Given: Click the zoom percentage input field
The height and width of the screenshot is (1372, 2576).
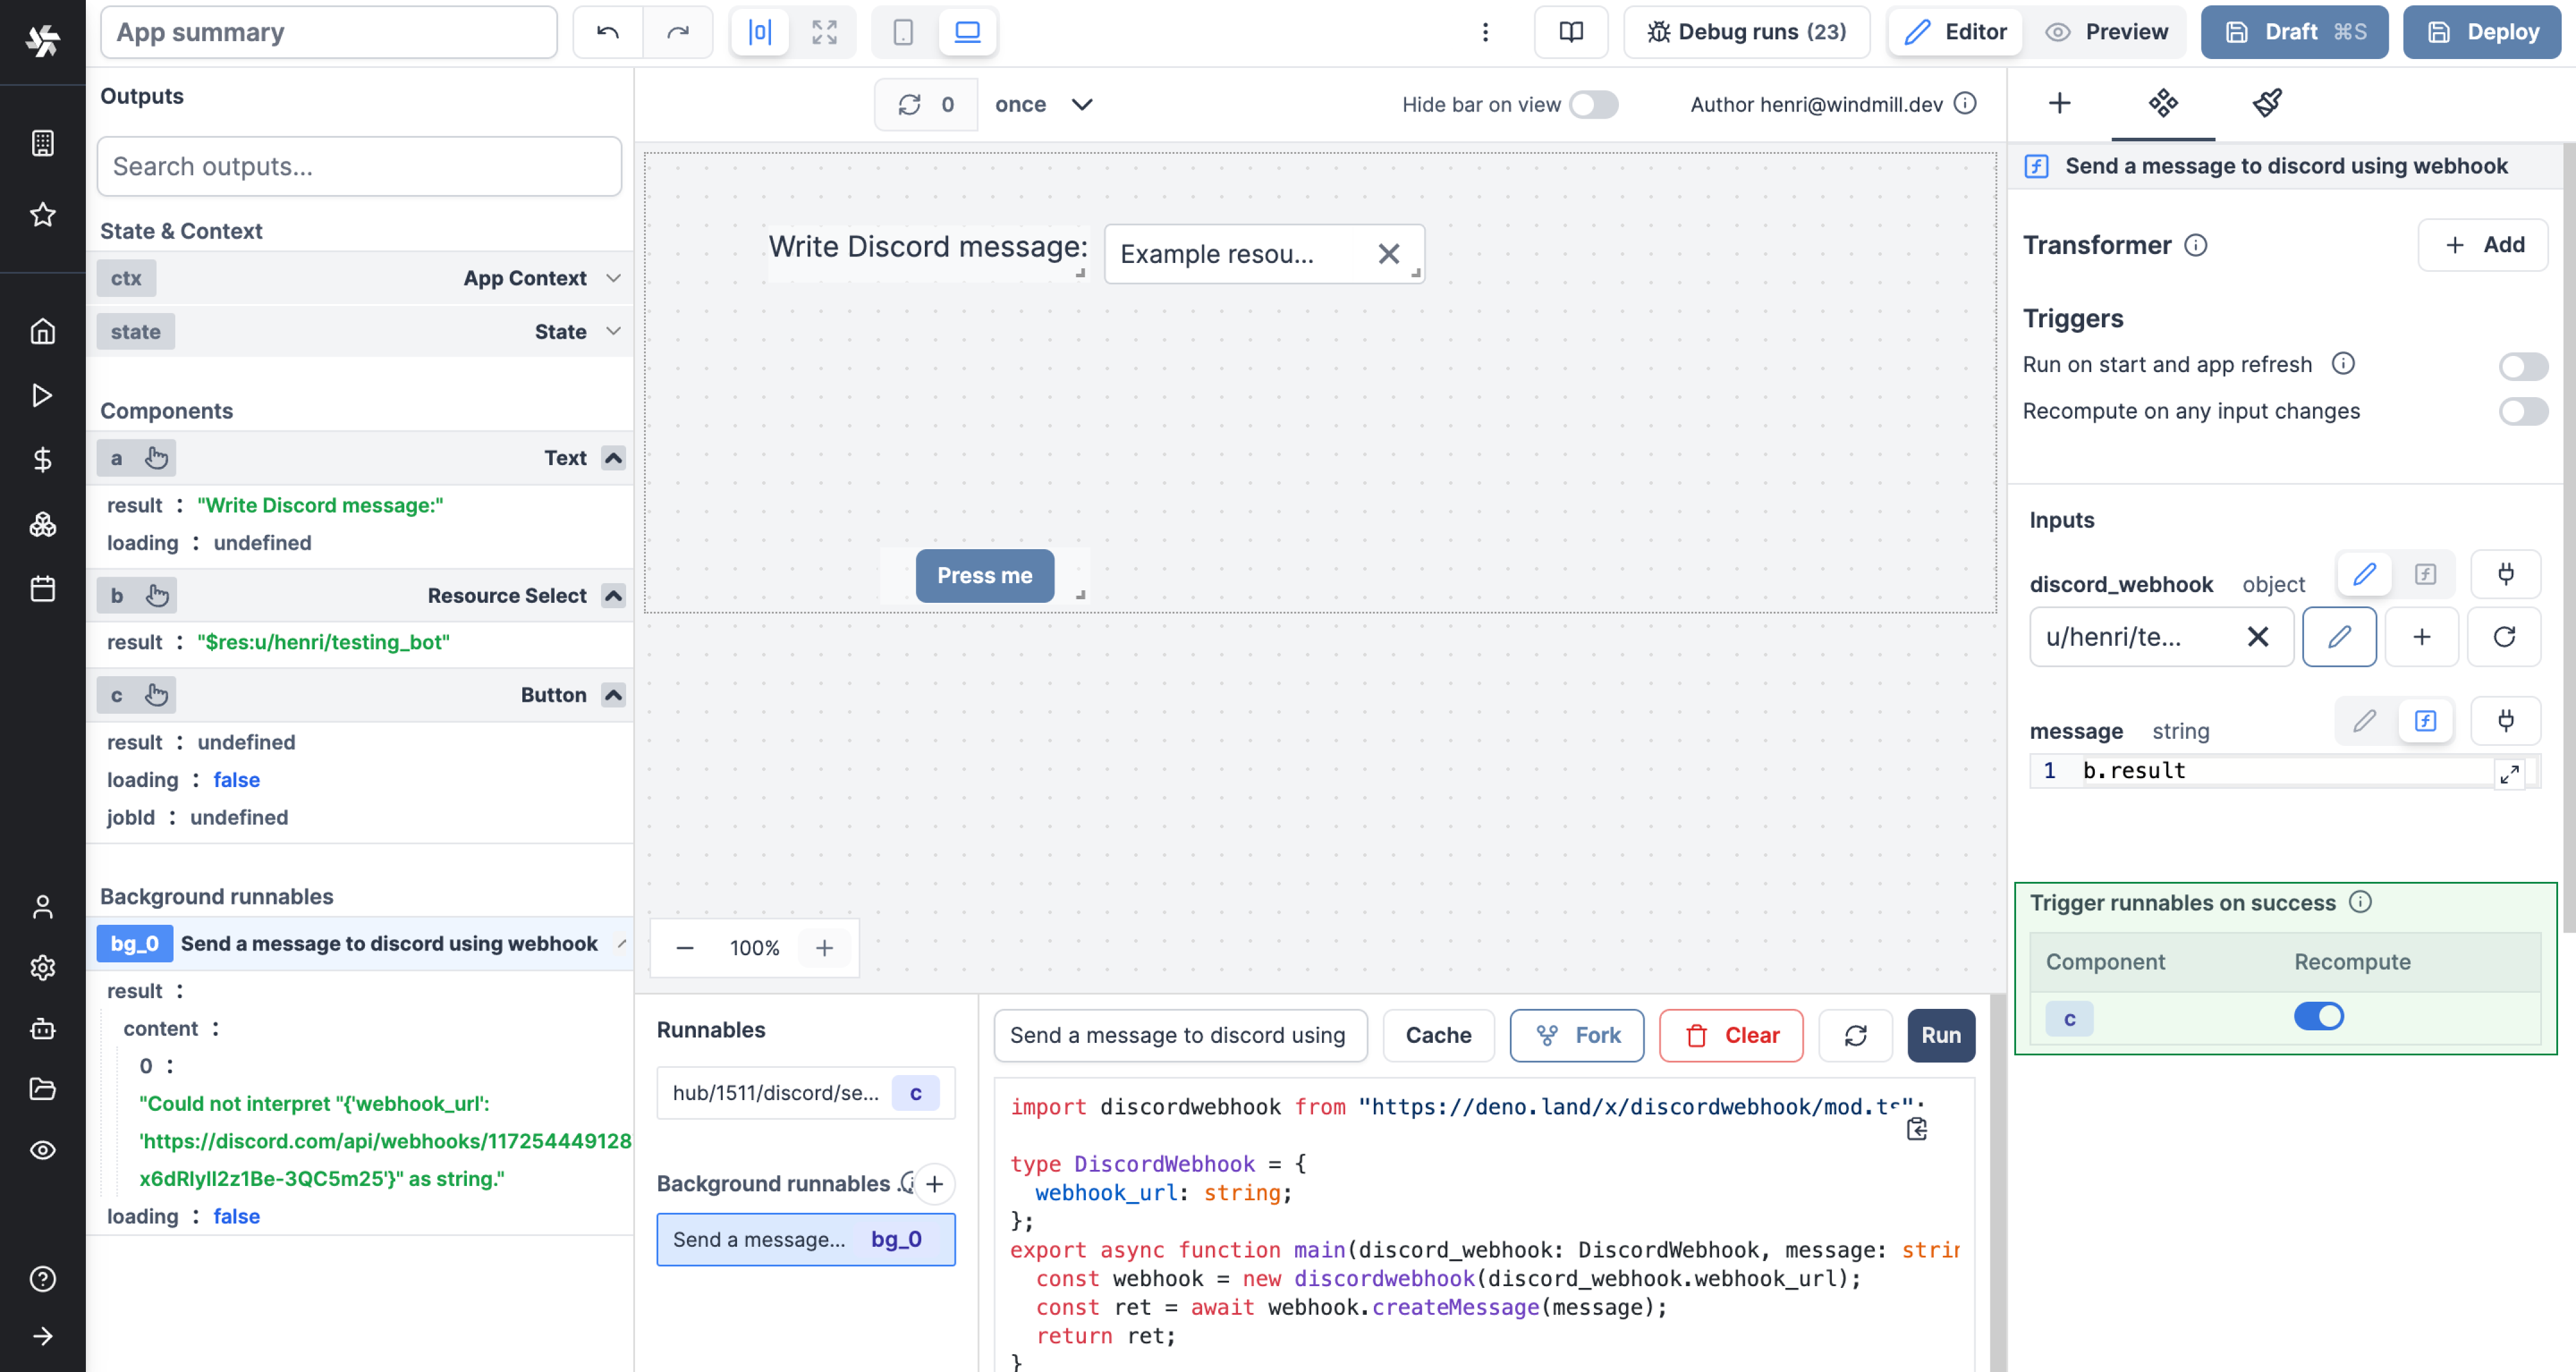Looking at the screenshot, I should point(755,946).
